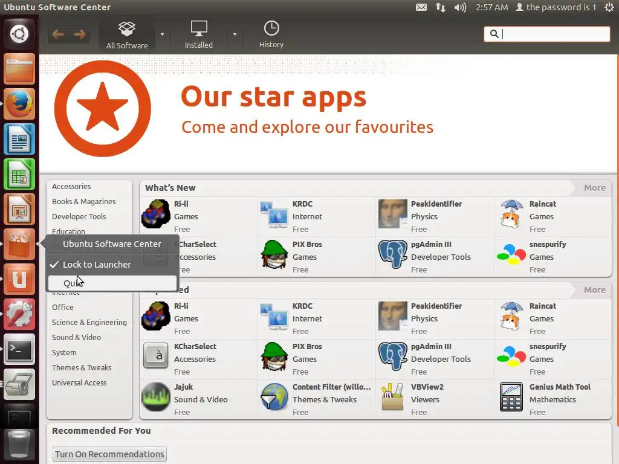Open the clock showing 2:57 AM

(x=491, y=7)
